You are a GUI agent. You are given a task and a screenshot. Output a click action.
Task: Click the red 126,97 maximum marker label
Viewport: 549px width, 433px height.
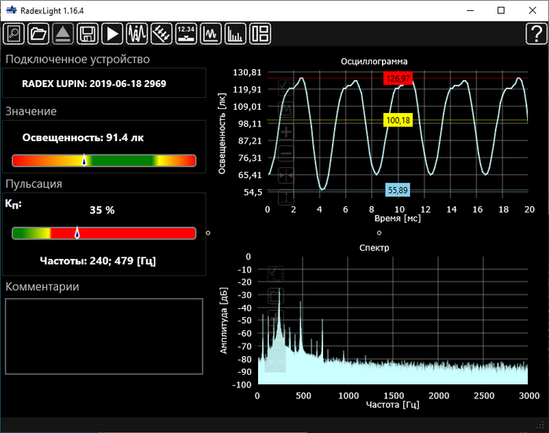(398, 78)
